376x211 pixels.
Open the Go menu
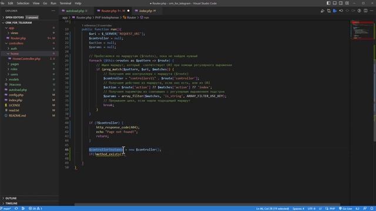click(x=45, y=4)
